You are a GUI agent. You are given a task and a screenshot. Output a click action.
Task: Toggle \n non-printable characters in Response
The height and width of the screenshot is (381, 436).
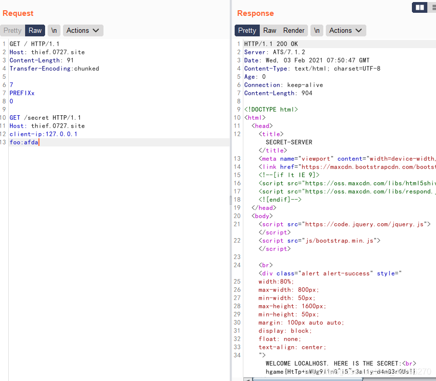click(x=317, y=30)
